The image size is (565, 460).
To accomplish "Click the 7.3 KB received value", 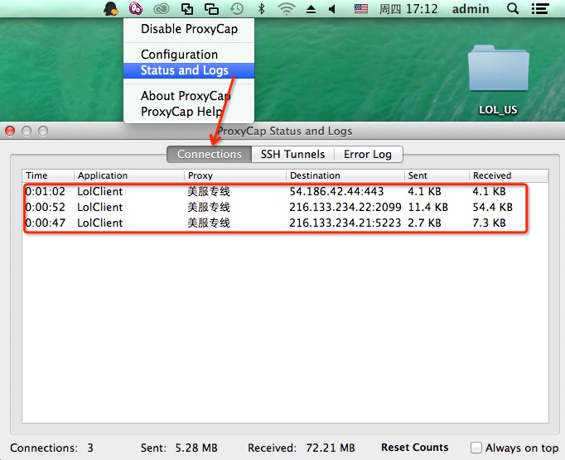I will 489,223.
